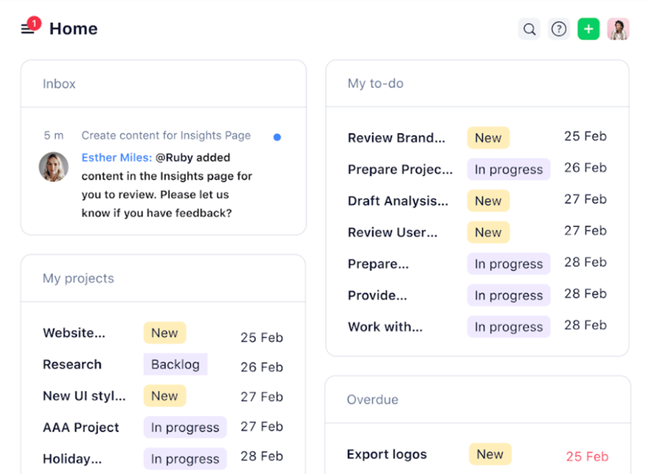649x474 pixels.
Task: Open the help question mark icon
Action: [x=559, y=30]
